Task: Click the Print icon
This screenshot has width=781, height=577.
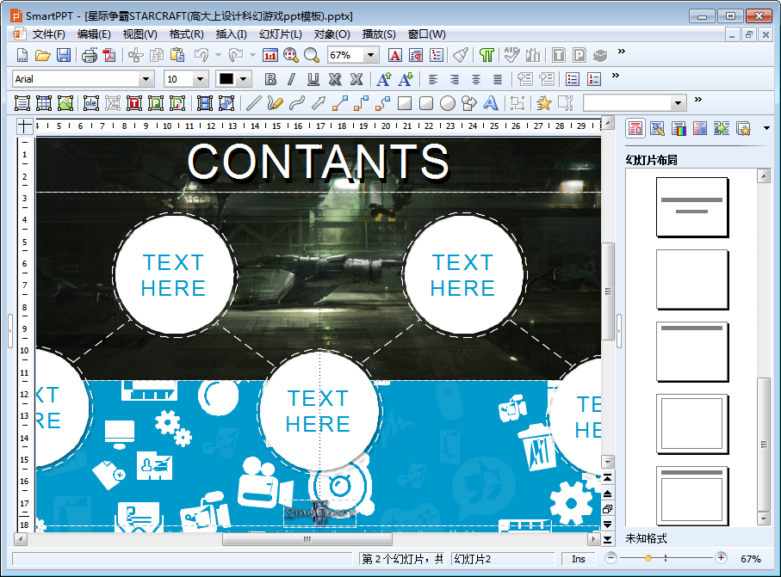Action: click(x=90, y=55)
